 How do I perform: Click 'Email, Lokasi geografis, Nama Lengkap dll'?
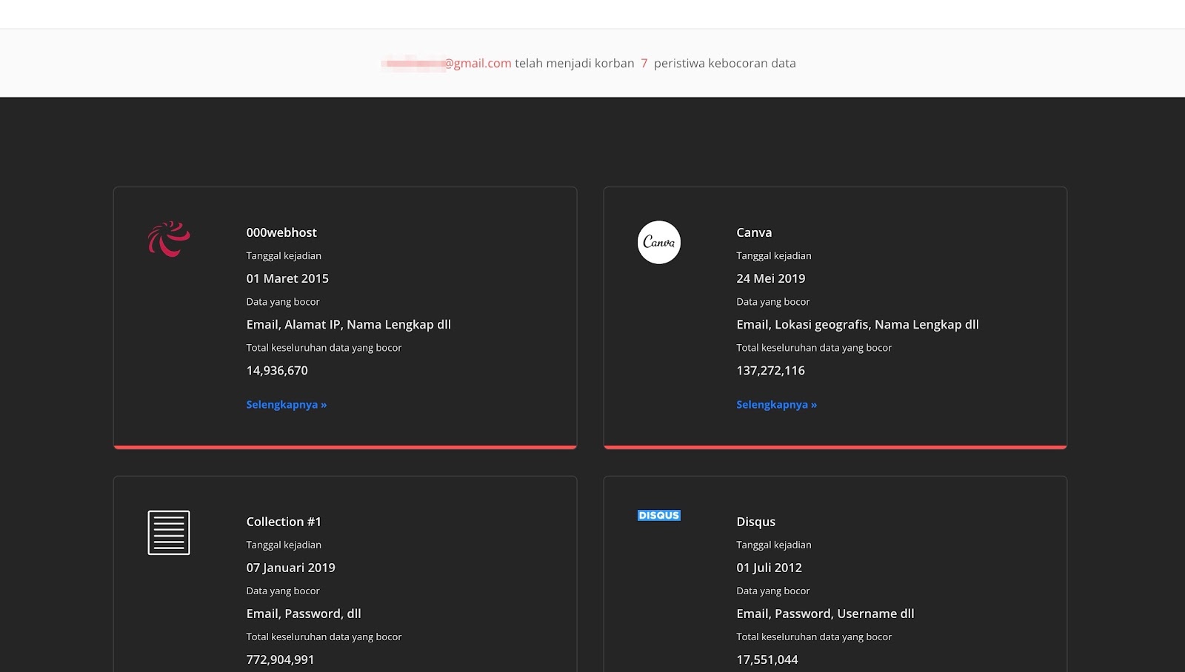(x=858, y=324)
